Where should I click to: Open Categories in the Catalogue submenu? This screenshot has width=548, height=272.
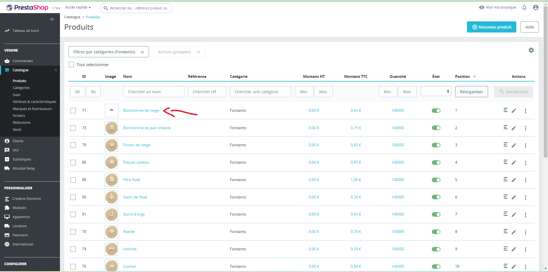coord(21,88)
